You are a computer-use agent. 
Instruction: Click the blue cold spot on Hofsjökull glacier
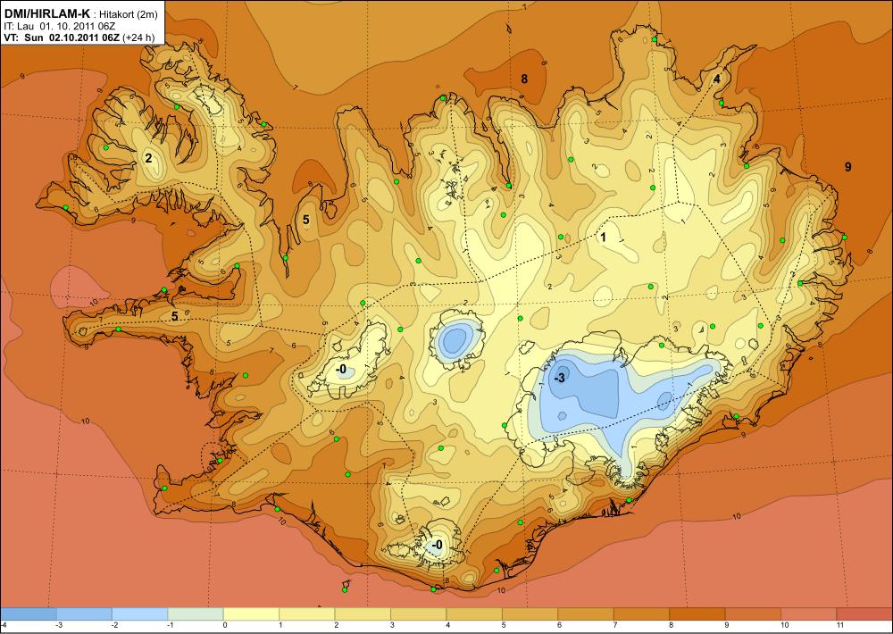pyautogui.click(x=455, y=340)
